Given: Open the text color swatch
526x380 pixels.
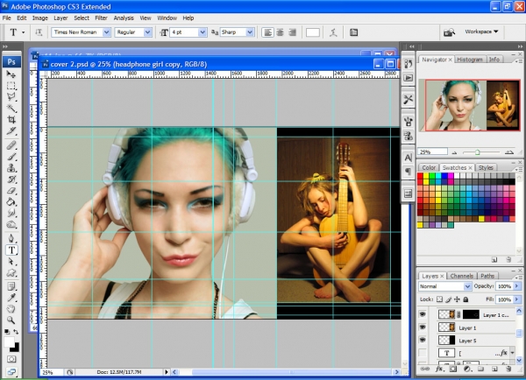Looking at the screenshot, I should coord(313,32).
